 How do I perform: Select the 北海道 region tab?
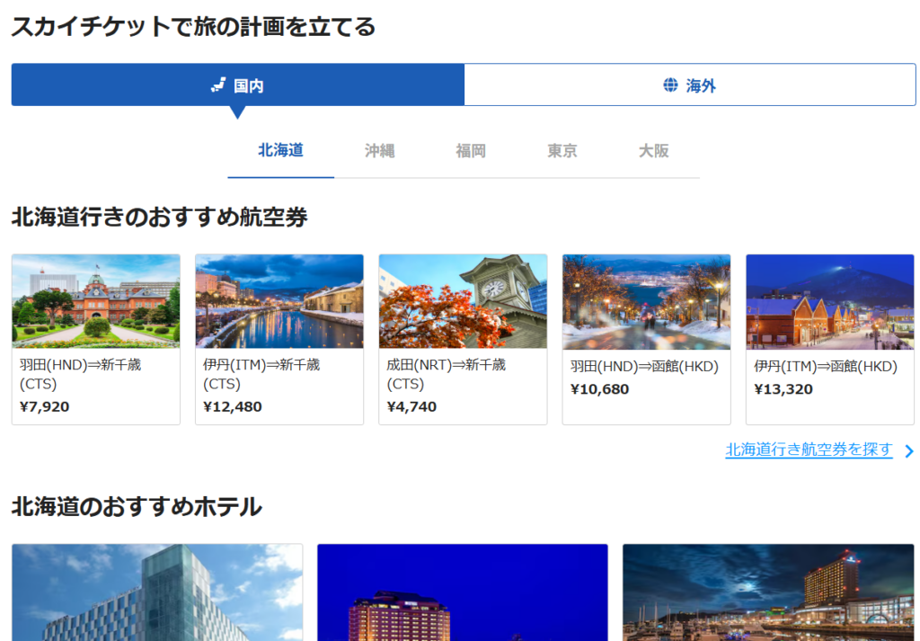tap(280, 150)
